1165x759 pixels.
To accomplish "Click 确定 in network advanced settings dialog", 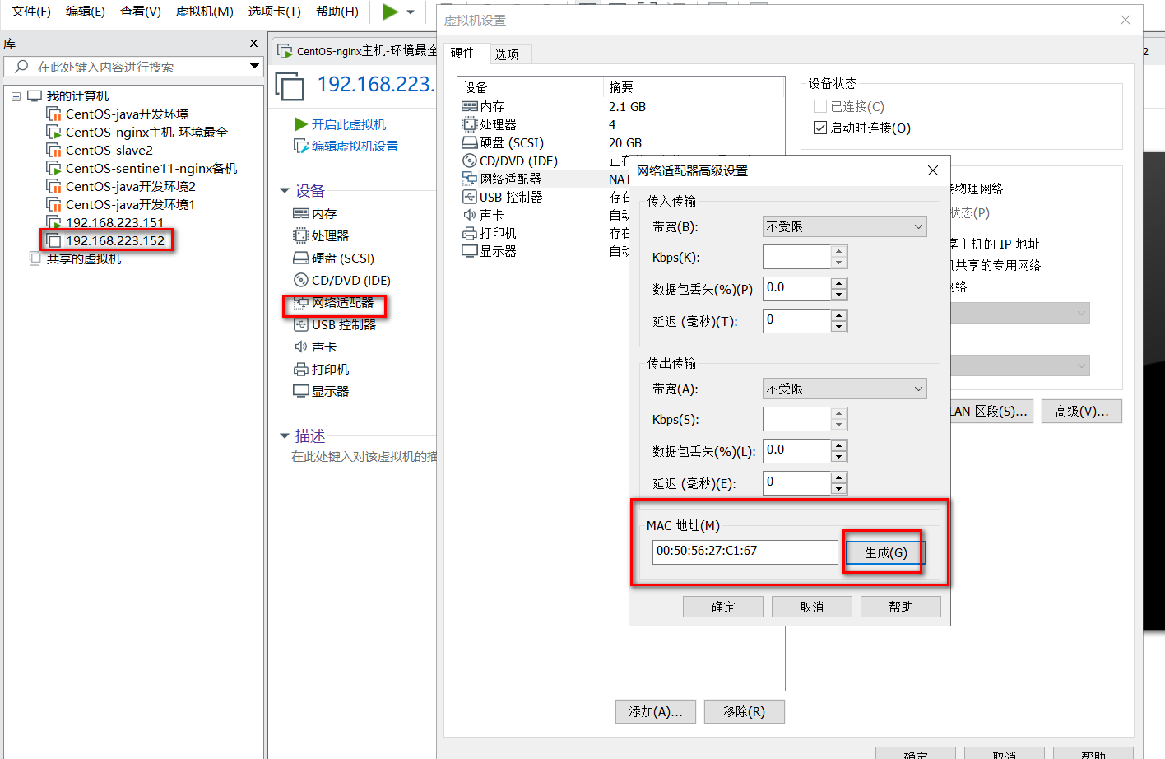I will point(723,607).
